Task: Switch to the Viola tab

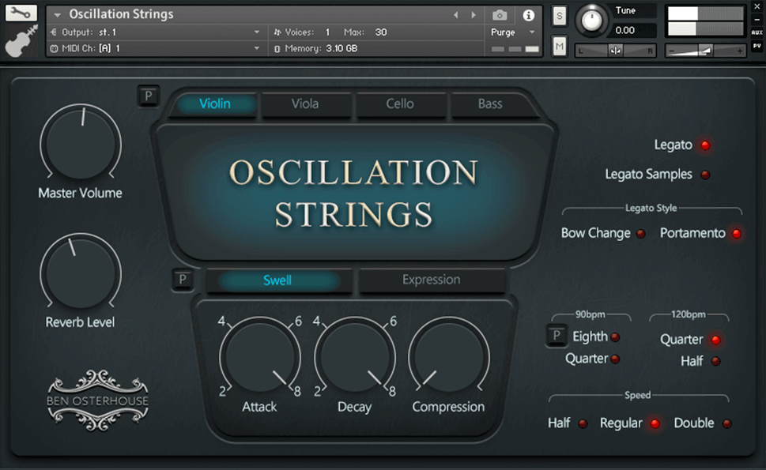Action: tap(305, 103)
